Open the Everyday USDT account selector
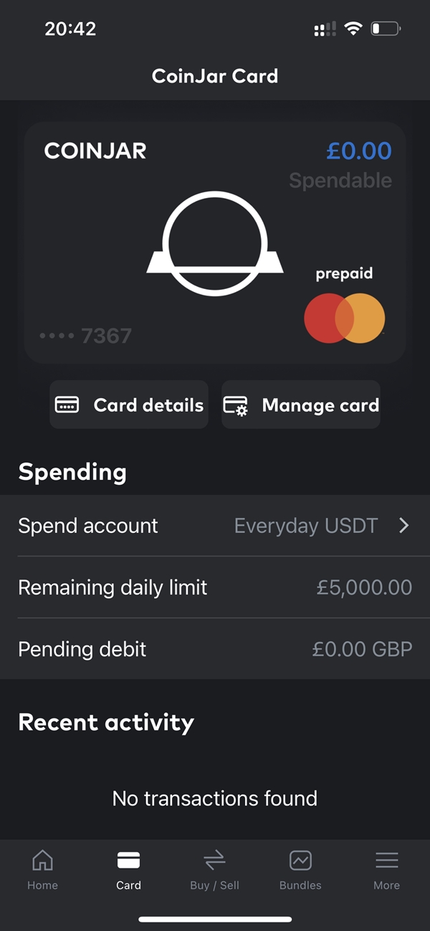This screenshot has height=931, width=430. [306, 526]
